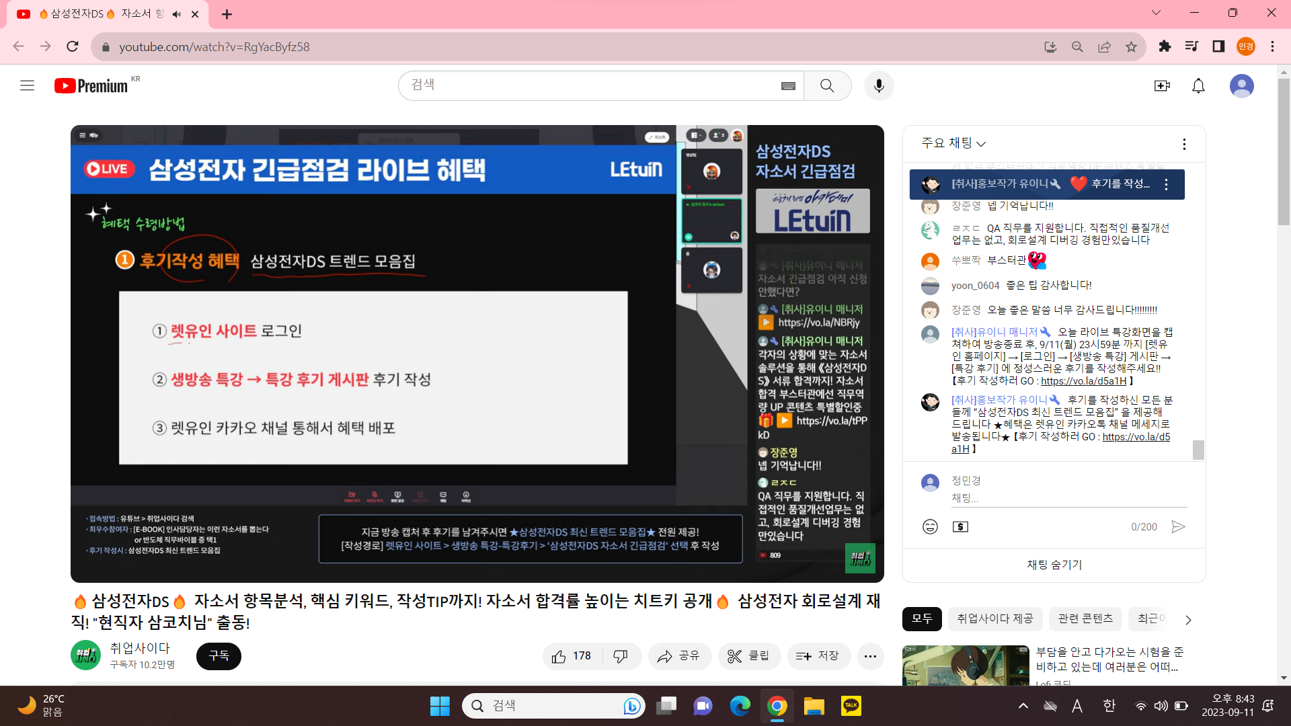This screenshot has width=1291, height=726.
Task: Reload the YouTube page
Action: (x=73, y=46)
